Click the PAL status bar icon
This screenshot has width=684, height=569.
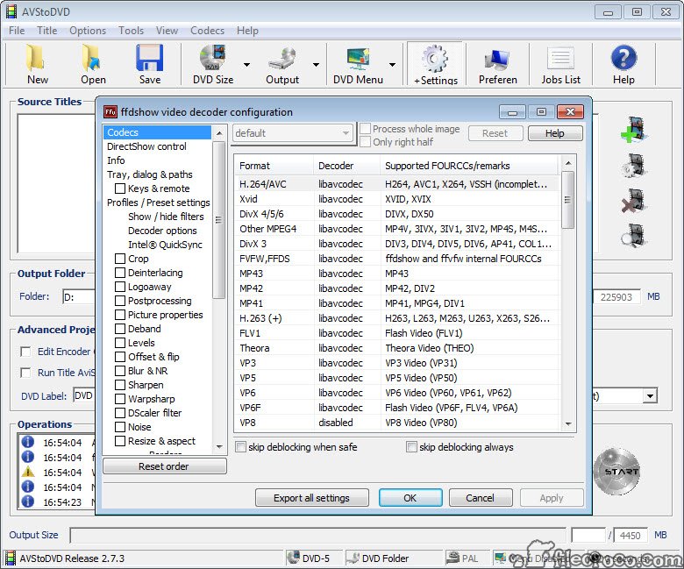pos(452,558)
